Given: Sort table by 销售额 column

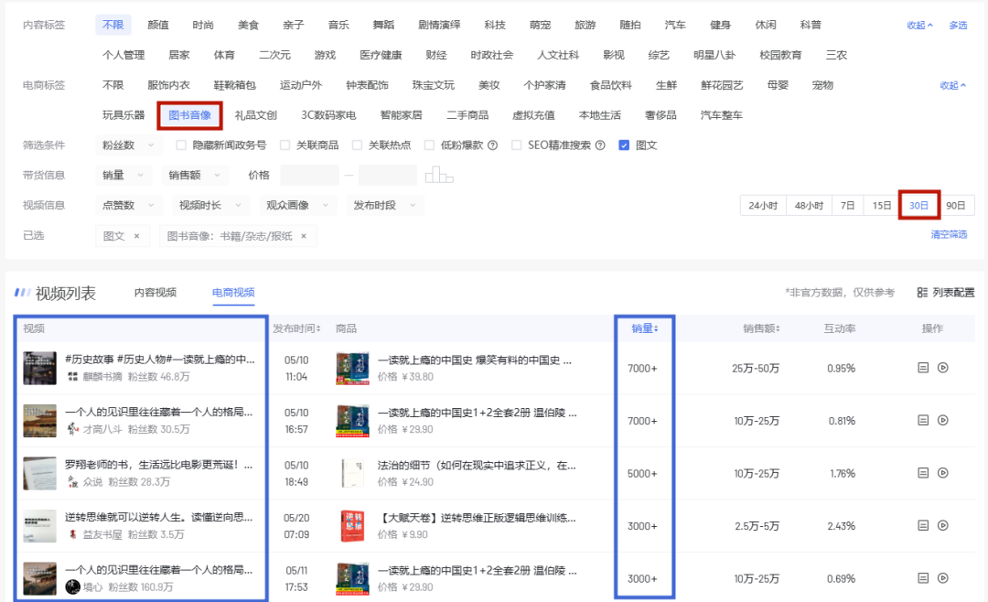Looking at the screenshot, I should pyautogui.click(x=761, y=328).
